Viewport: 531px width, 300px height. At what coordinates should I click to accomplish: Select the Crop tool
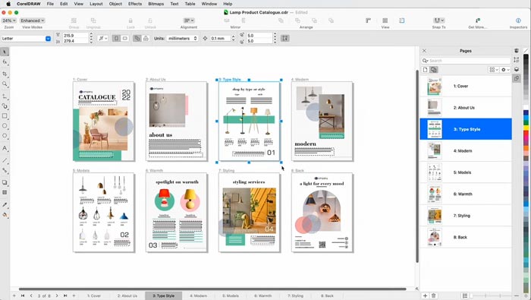[x=5, y=74]
